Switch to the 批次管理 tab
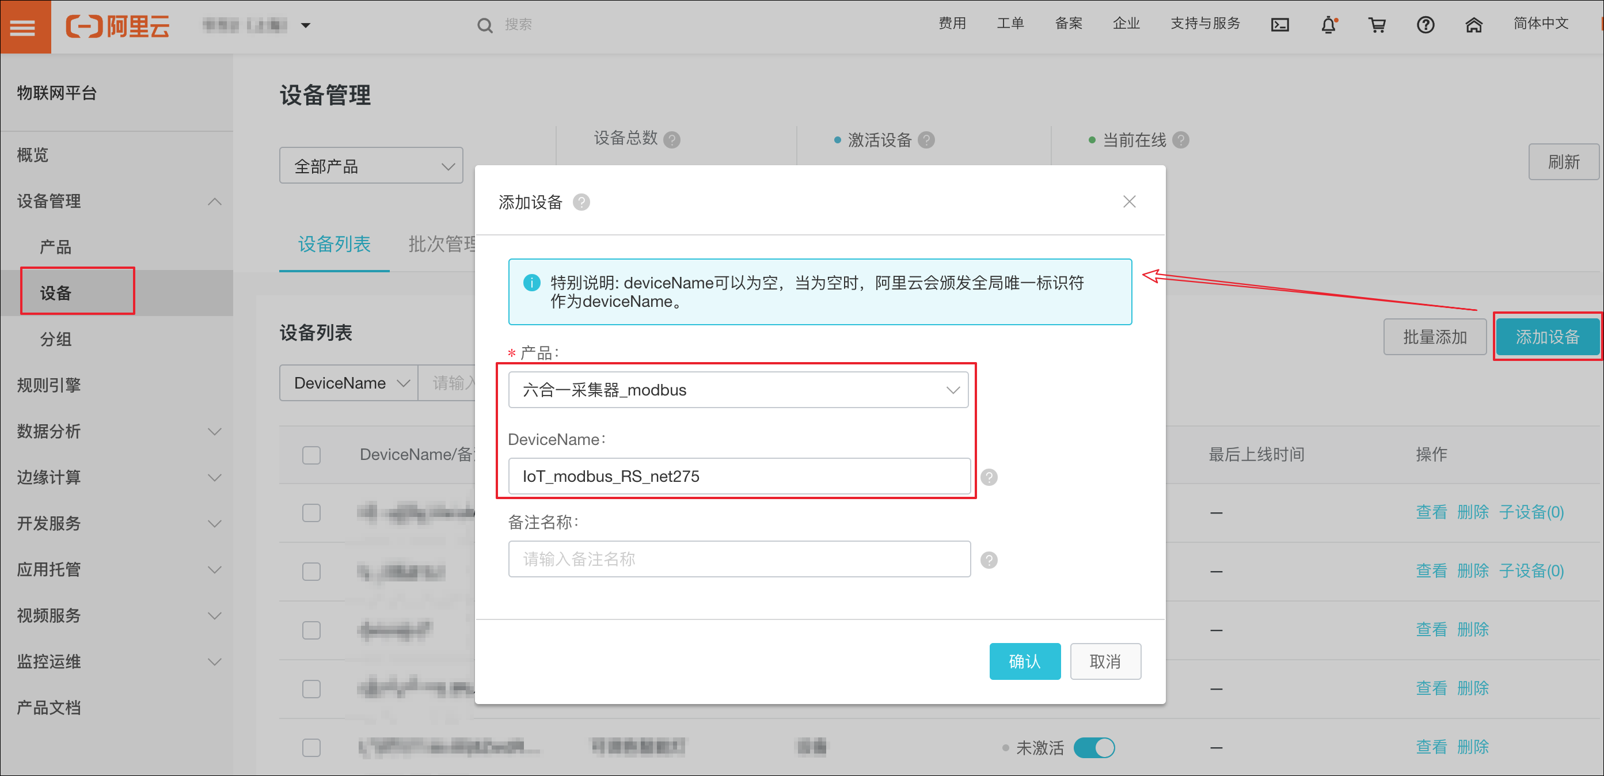This screenshot has width=1604, height=776. click(442, 244)
